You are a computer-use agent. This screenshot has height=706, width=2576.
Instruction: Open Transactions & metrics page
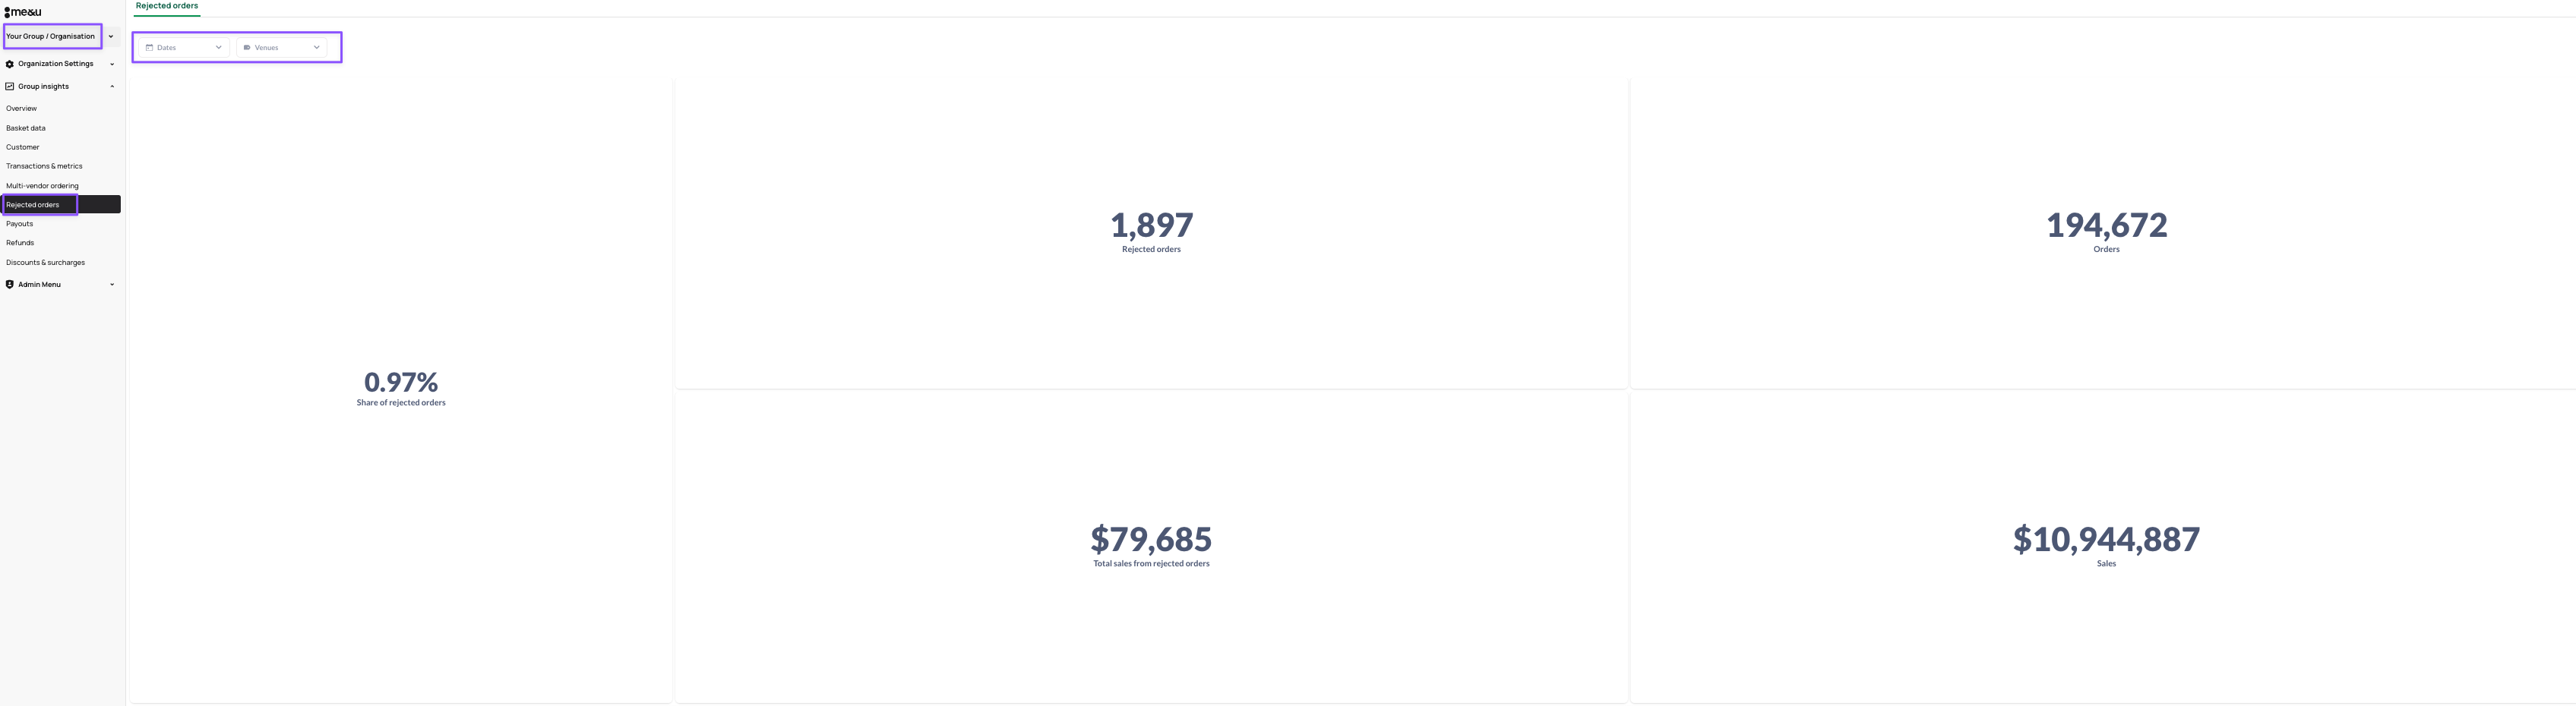point(44,166)
